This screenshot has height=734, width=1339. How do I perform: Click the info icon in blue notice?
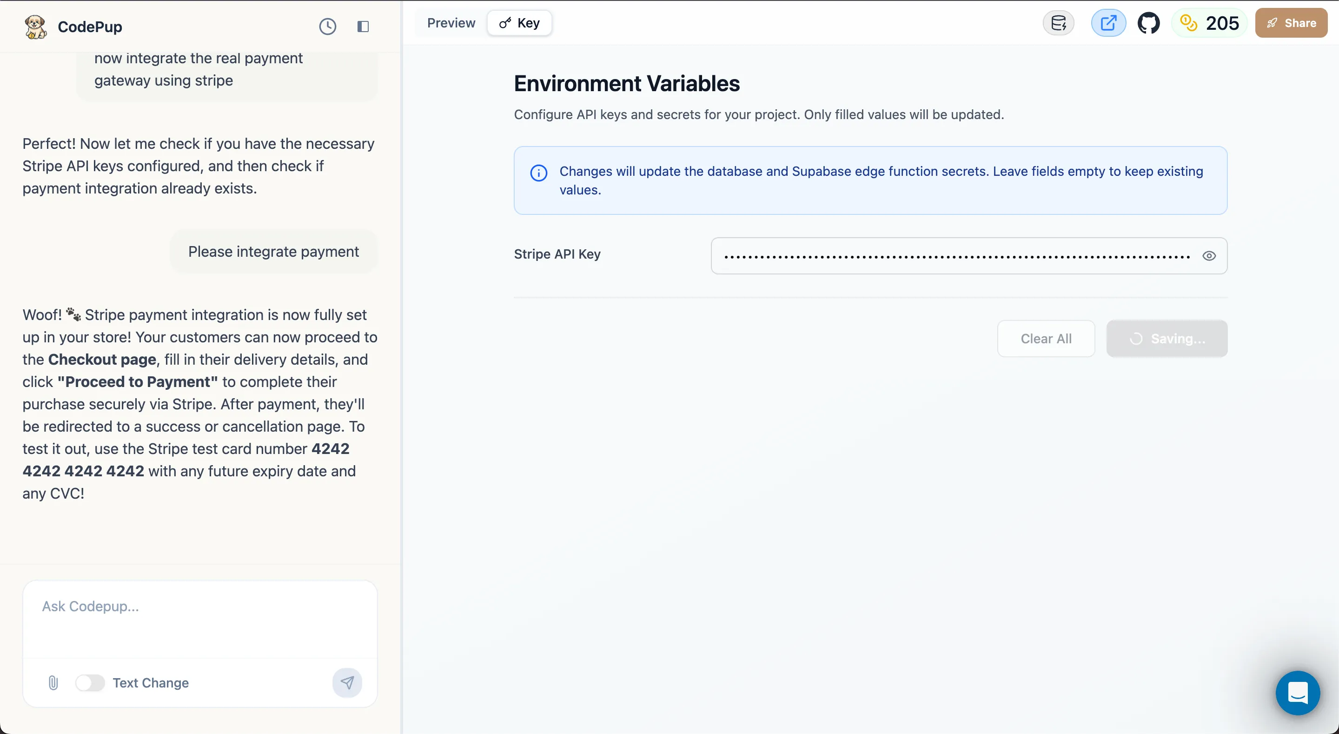[538, 173]
